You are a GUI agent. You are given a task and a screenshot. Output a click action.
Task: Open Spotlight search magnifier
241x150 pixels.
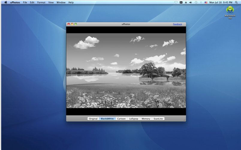click(236, 2)
